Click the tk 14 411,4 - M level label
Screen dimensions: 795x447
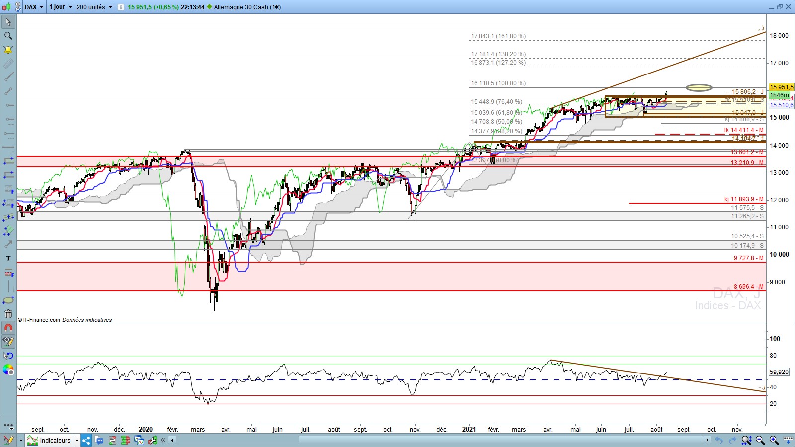click(744, 130)
